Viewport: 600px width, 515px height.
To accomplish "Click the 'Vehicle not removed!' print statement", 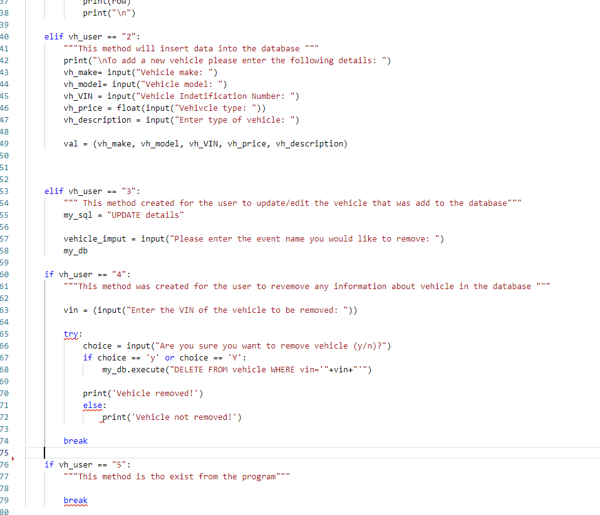I will coord(172,417).
